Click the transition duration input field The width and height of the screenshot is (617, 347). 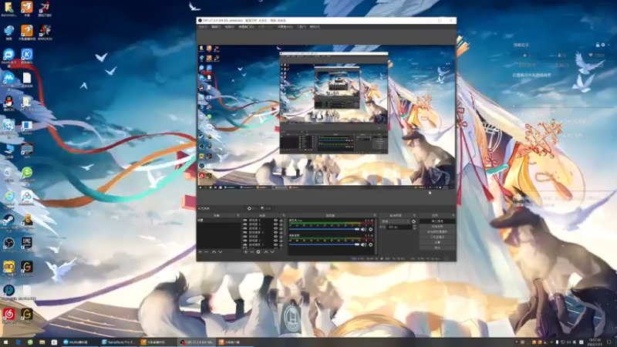click(400, 227)
